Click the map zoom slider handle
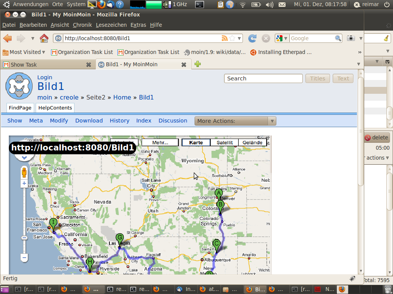The image size is (393, 294). pos(24,238)
